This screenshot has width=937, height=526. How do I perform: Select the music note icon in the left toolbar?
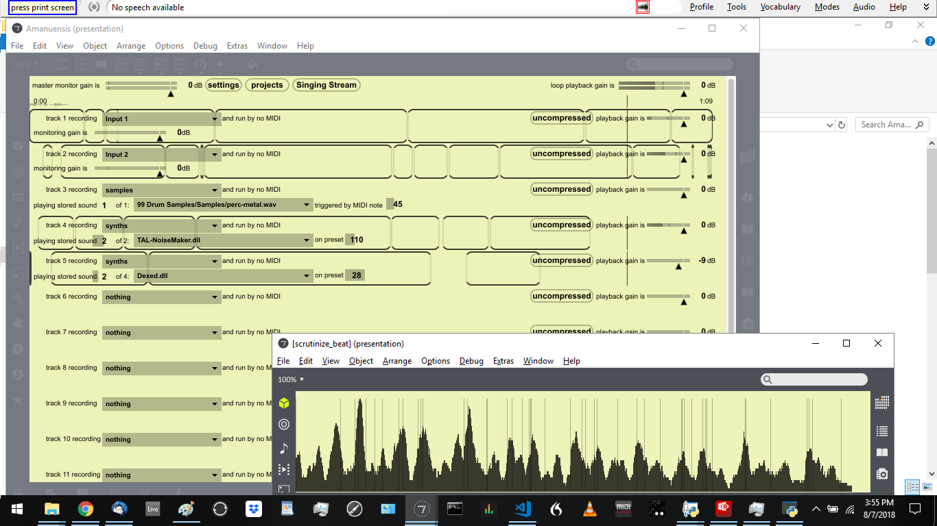(x=285, y=447)
